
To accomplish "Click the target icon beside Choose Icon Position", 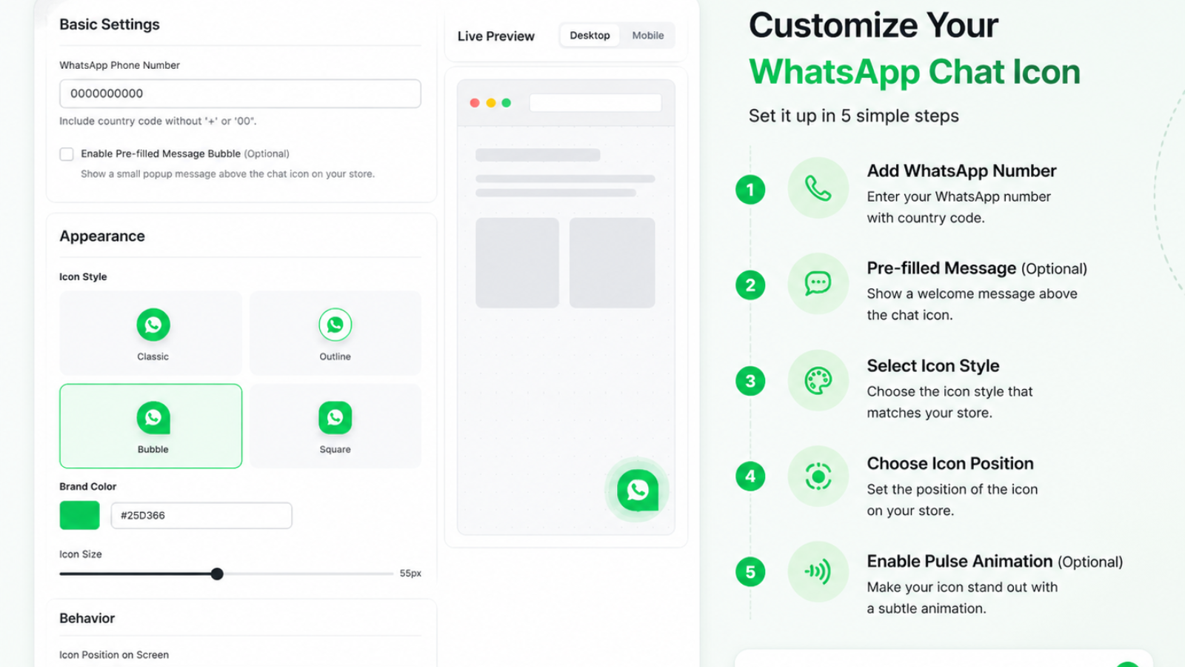I will click(x=818, y=476).
